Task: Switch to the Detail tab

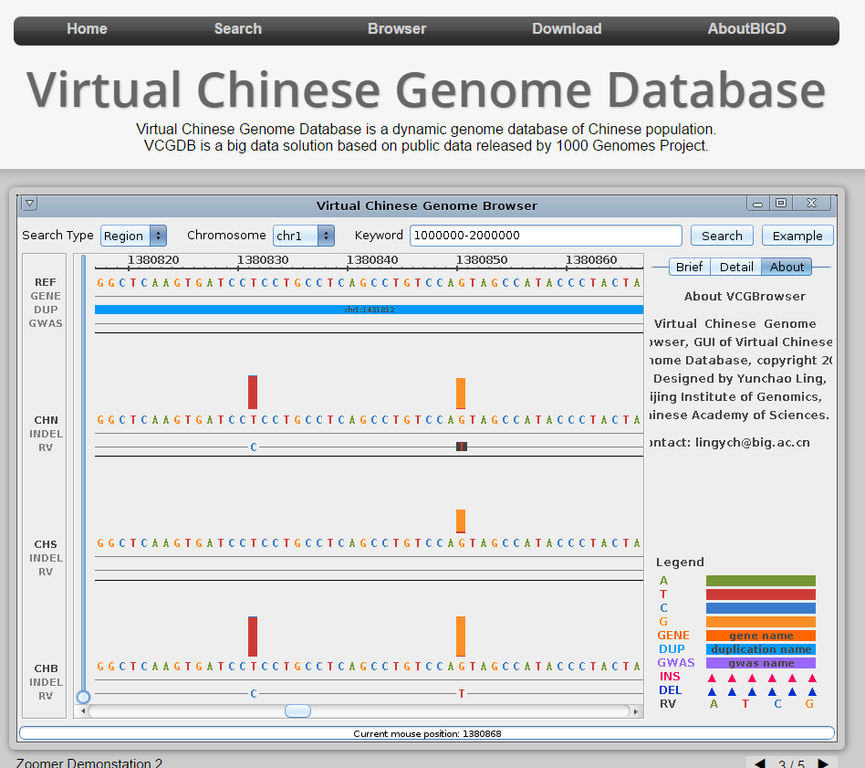Action: [x=736, y=267]
